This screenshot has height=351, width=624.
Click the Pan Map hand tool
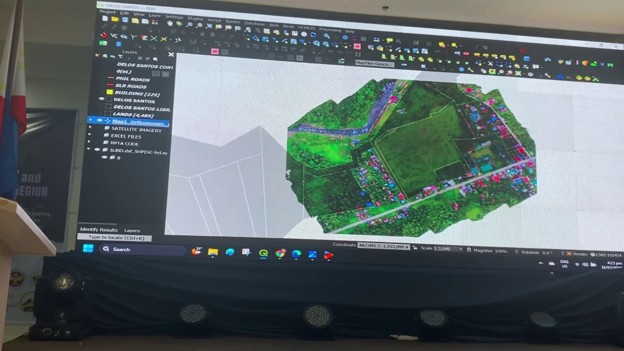pyautogui.click(x=170, y=23)
